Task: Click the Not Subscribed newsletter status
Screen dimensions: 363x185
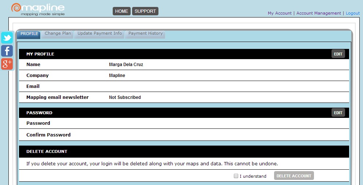Action: point(125,97)
